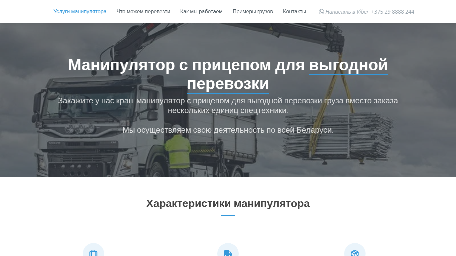Click the luggage characteristic icon
The width and height of the screenshot is (456, 256).
click(93, 253)
